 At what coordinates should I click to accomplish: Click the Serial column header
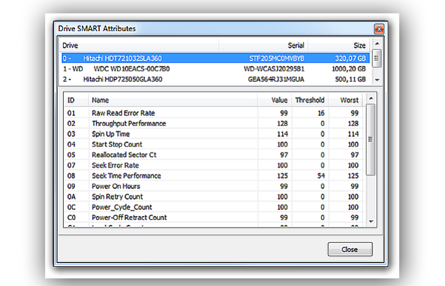pos(264,45)
